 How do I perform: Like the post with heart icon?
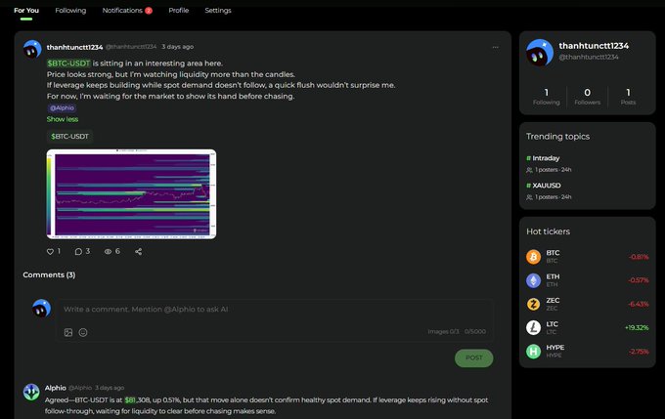point(50,252)
